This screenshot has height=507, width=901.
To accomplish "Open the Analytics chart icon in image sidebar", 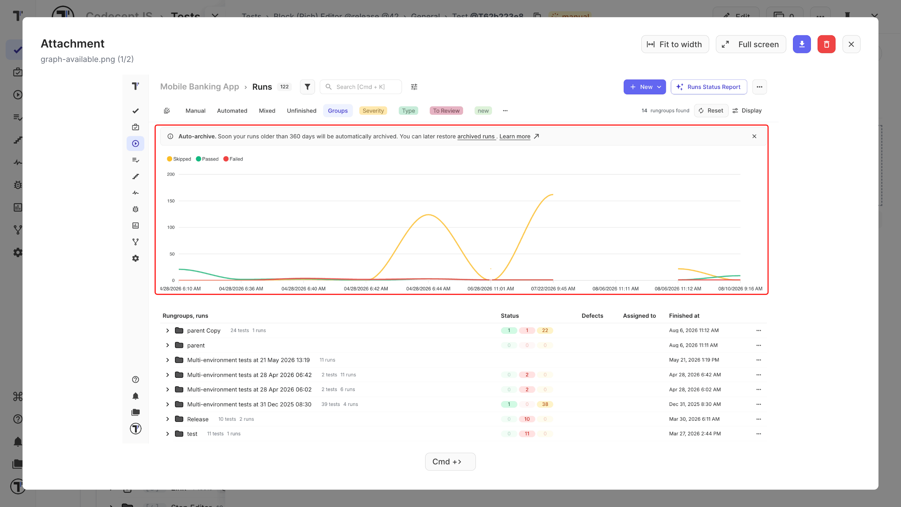I will (136, 226).
